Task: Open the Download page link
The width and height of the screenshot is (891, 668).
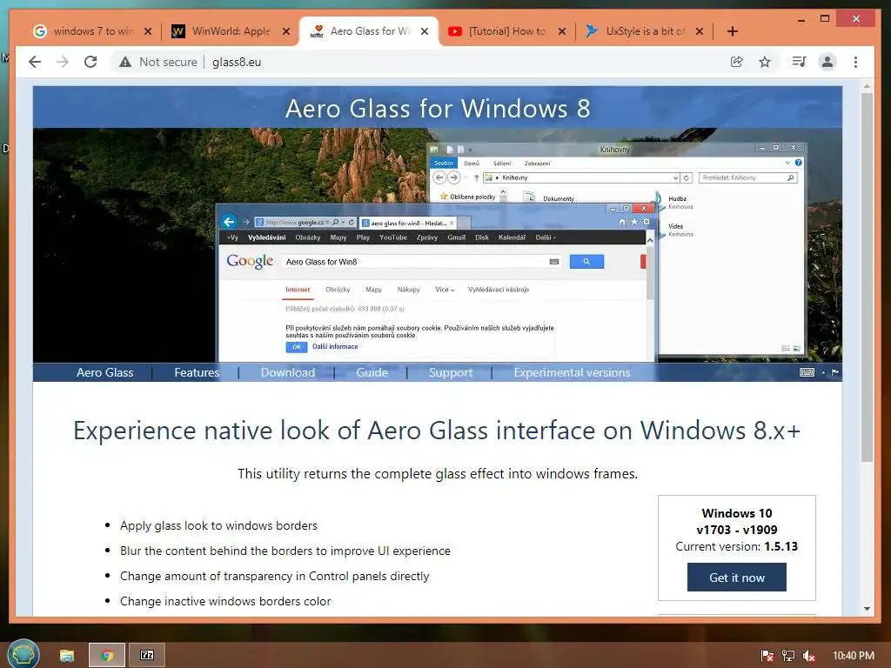Action: (287, 372)
